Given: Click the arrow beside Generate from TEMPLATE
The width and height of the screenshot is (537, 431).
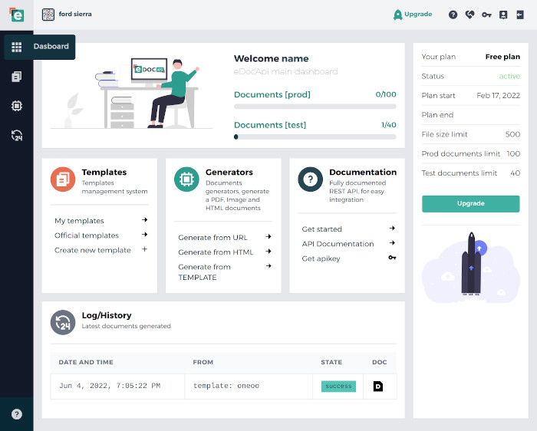Looking at the screenshot, I should tap(268, 266).
